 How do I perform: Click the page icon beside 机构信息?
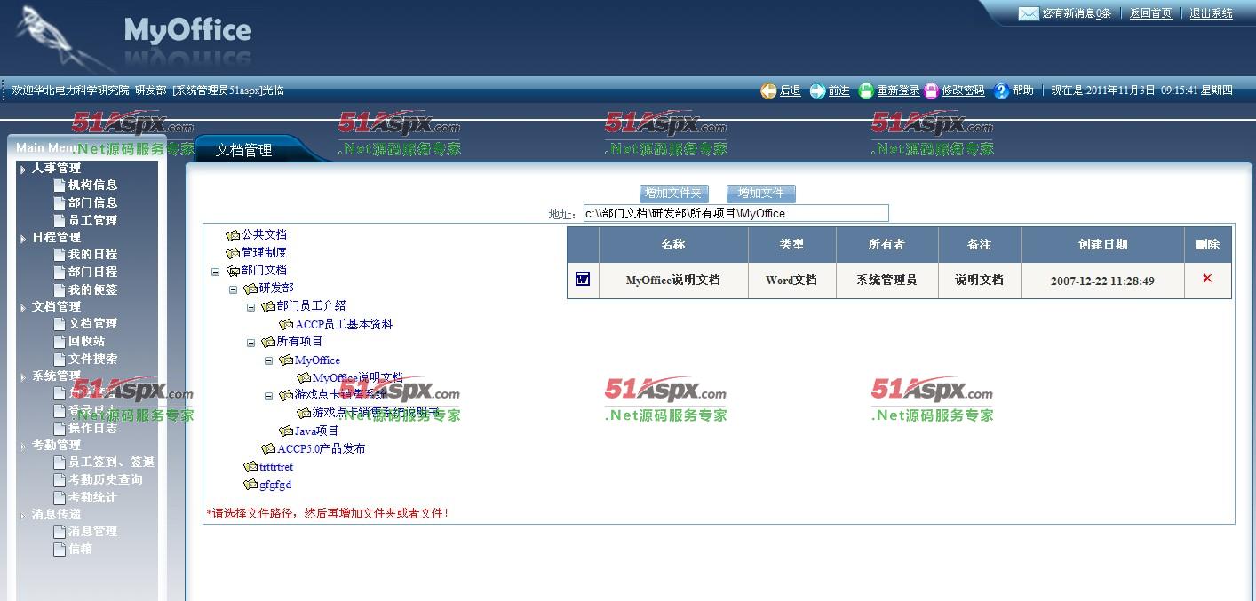pos(60,185)
